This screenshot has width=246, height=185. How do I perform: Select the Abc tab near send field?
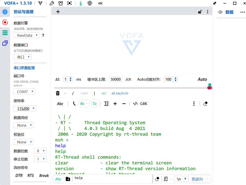pos(58,178)
